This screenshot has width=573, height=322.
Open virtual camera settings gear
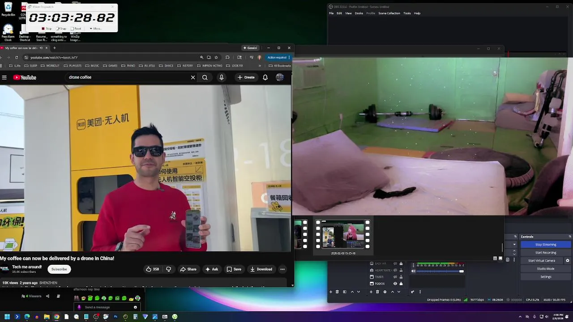pos(568,261)
